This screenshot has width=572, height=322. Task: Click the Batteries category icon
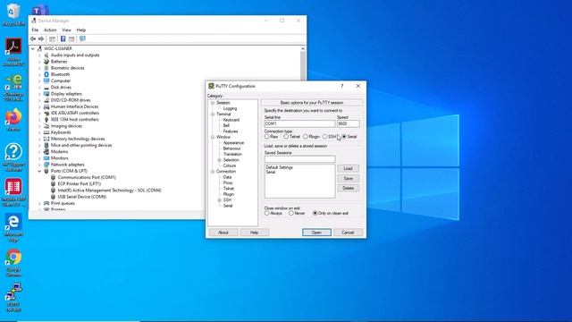point(46,62)
